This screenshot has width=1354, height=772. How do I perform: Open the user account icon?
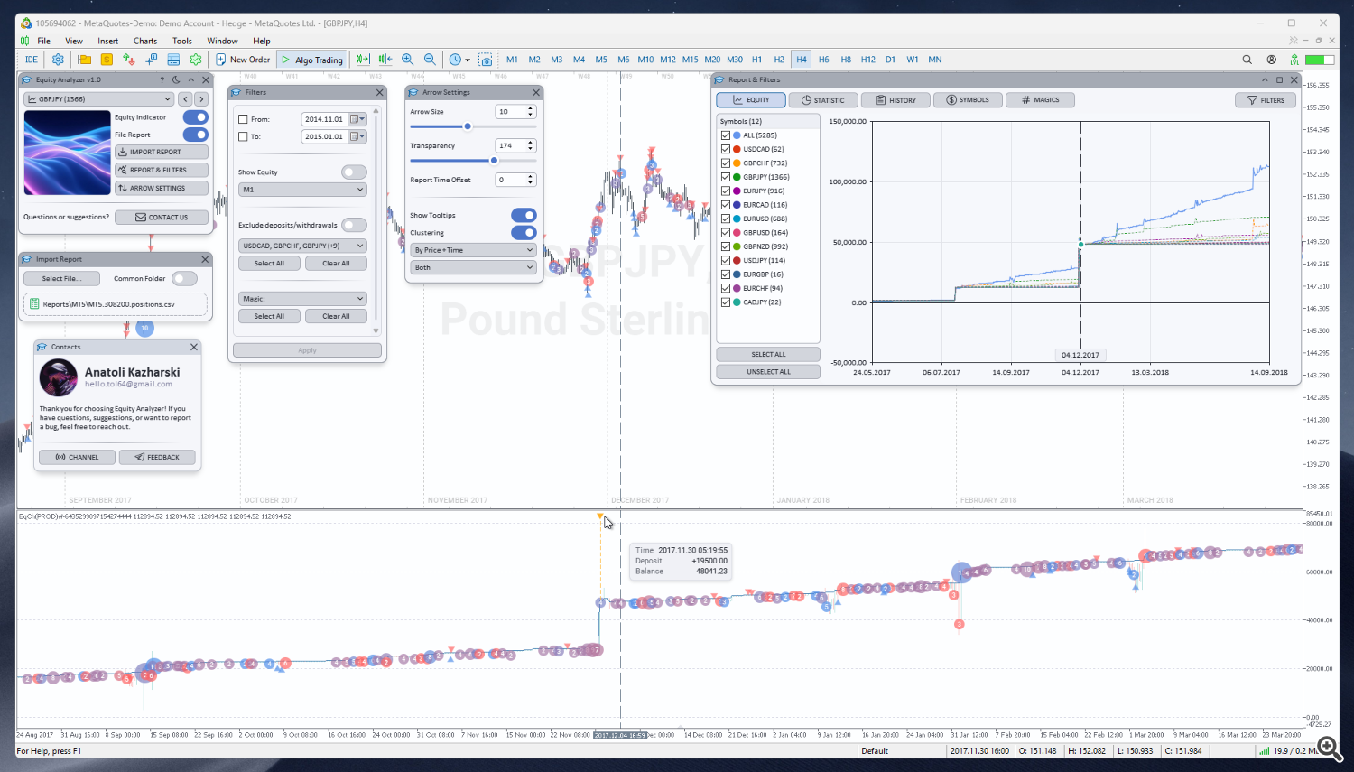pos(1271,60)
